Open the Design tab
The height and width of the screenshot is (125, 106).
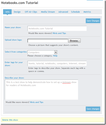(17, 12)
